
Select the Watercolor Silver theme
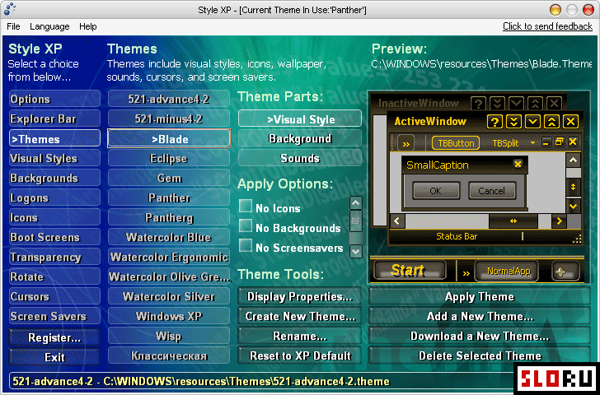(169, 297)
